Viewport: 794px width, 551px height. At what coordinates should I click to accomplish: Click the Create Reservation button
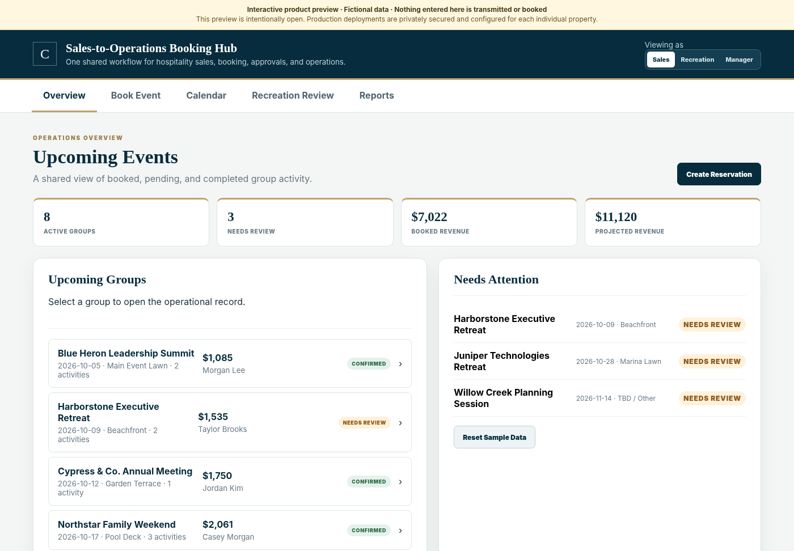point(719,174)
